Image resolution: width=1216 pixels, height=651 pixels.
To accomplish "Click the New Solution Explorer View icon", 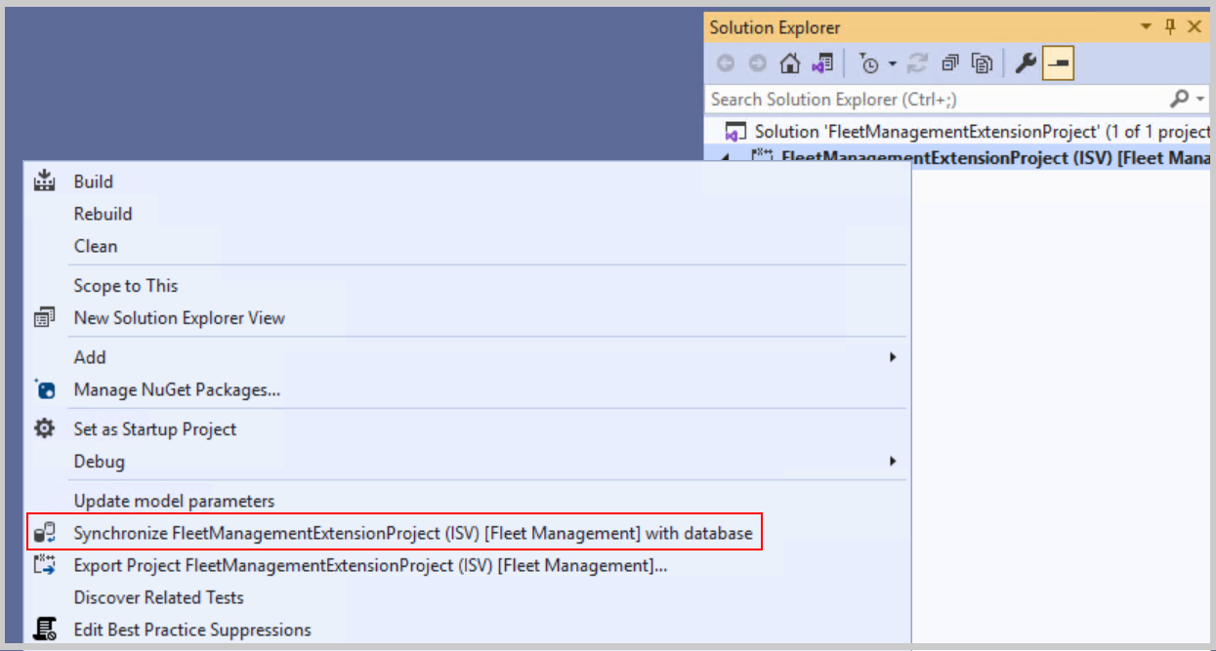I will coord(45,318).
